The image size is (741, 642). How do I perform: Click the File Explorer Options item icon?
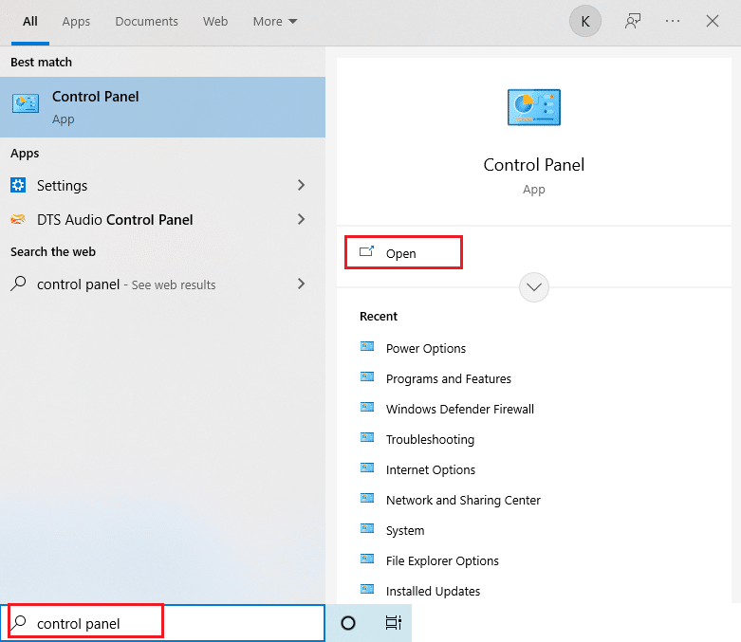point(367,559)
